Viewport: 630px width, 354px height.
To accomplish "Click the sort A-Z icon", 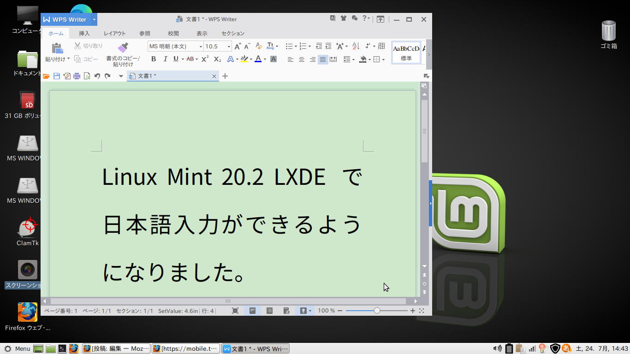I will pyautogui.click(x=356, y=46).
